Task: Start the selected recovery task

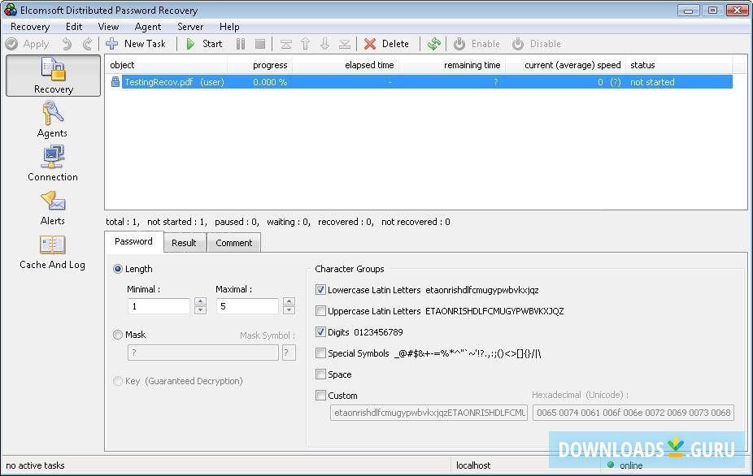Action: [204, 44]
